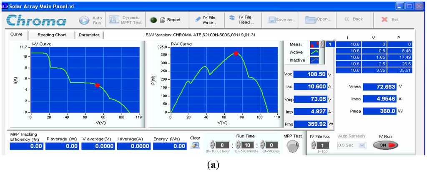Viewport: 427px width, 172px height.
Task: Click the IV File No. stepper arrows
Action: (x=314, y=145)
